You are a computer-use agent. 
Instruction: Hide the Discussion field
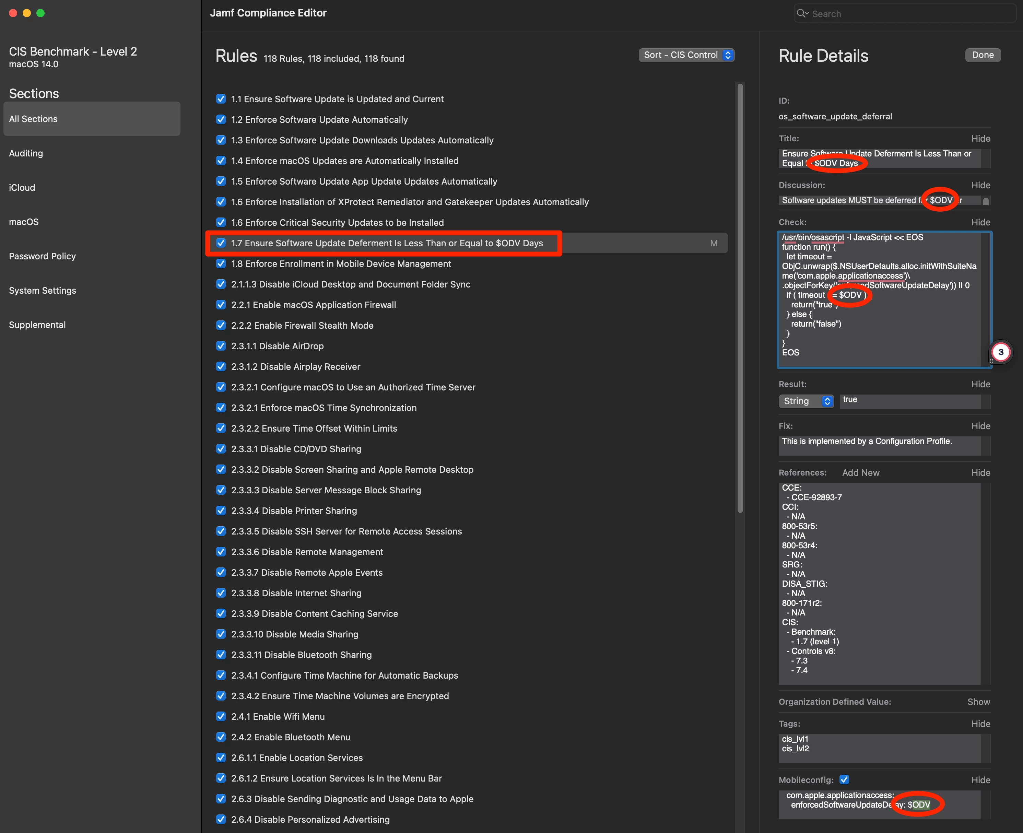tap(981, 185)
